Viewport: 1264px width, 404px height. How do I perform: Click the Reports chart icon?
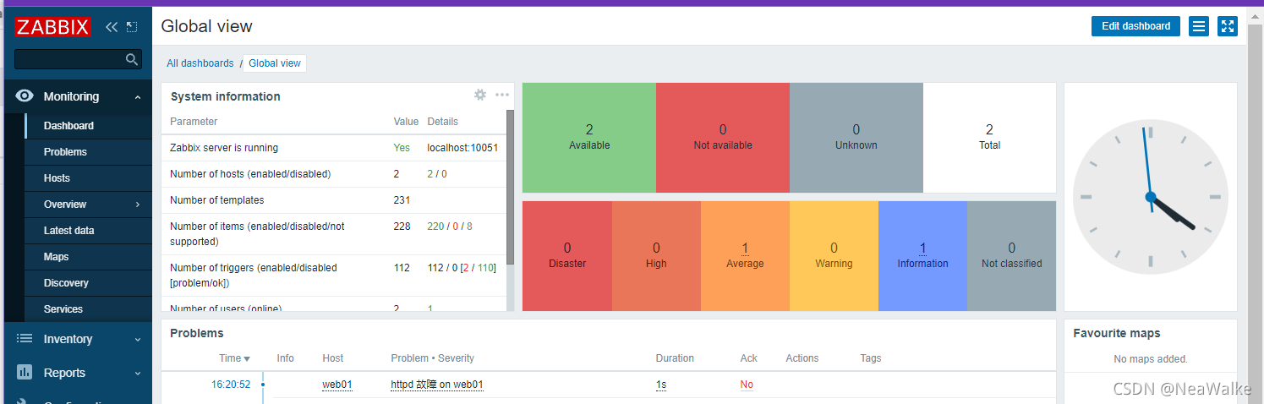point(25,373)
